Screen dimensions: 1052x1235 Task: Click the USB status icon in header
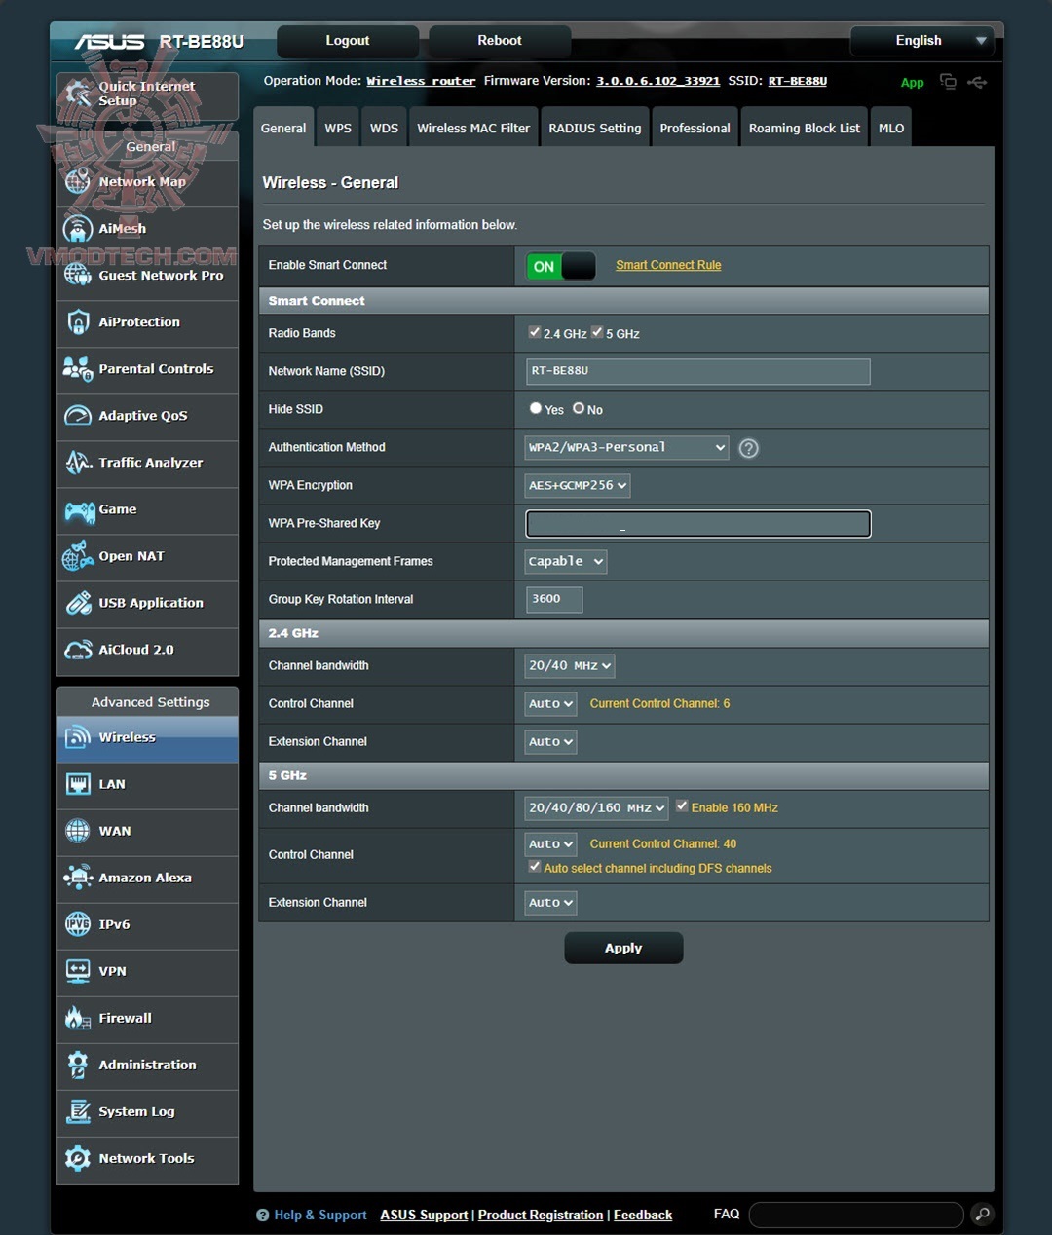point(977,82)
